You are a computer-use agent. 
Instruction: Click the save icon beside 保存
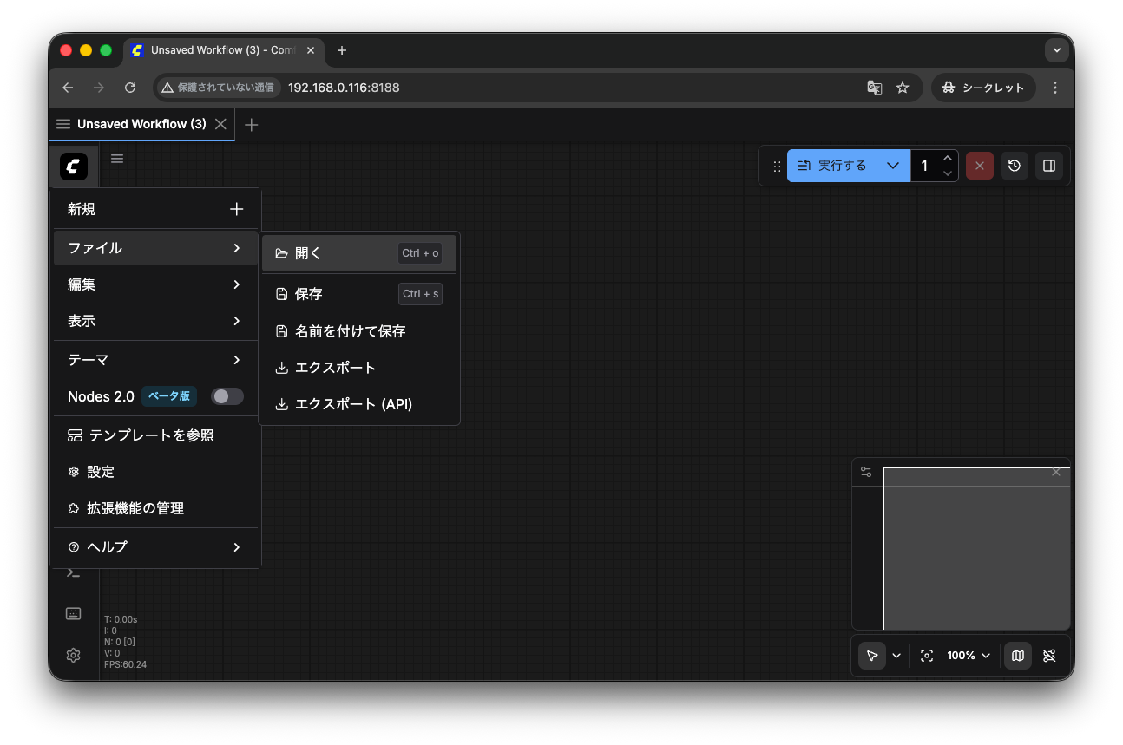tap(281, 294)
